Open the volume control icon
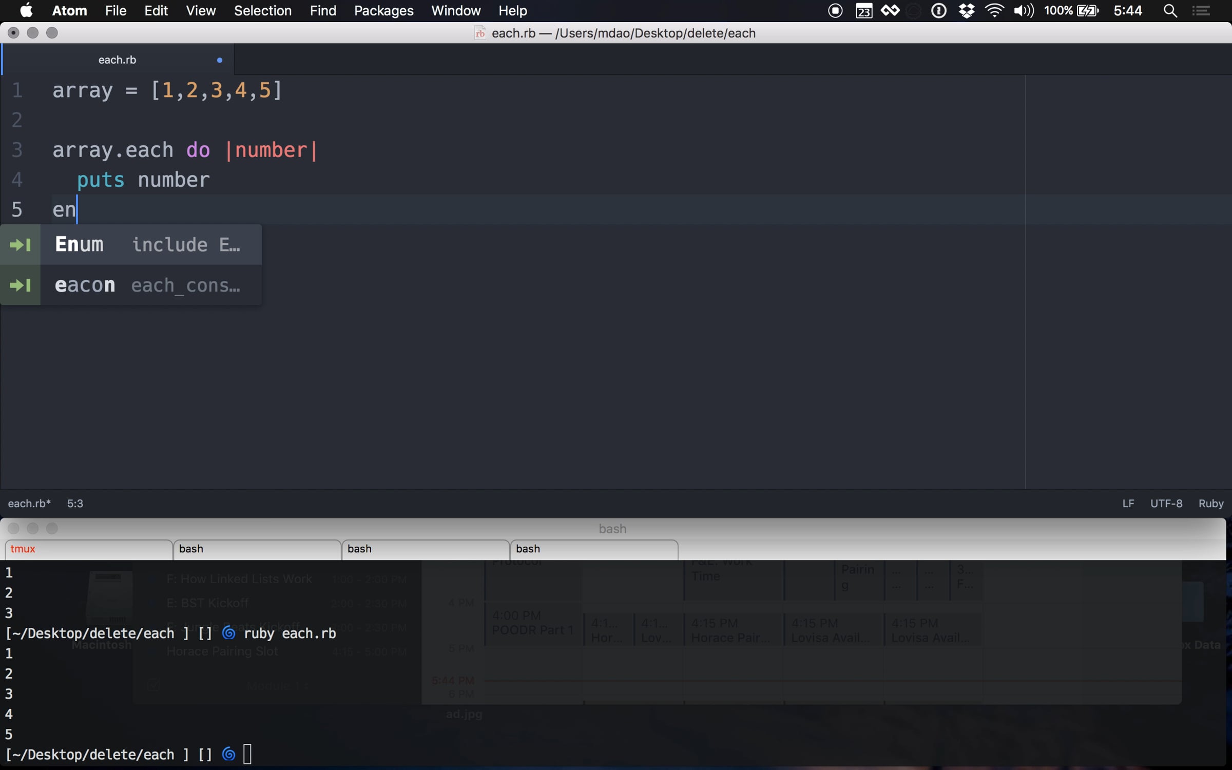The height and width of the screenshot is (770, 1232). click(x=1024, y=10)
